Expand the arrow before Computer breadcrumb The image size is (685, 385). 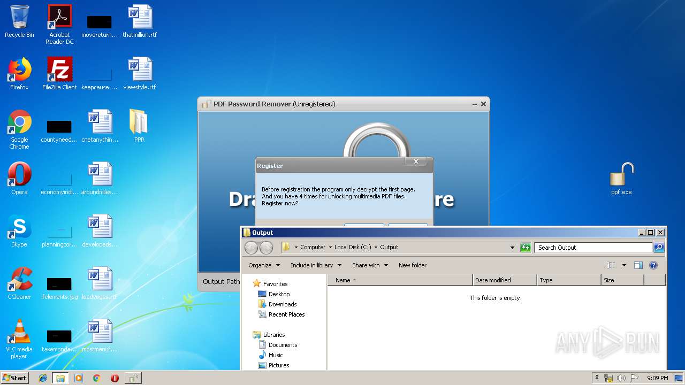click(296, 248)
